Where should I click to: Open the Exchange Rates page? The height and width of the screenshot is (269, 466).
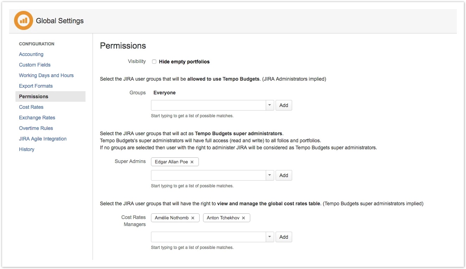click(37, 117)
